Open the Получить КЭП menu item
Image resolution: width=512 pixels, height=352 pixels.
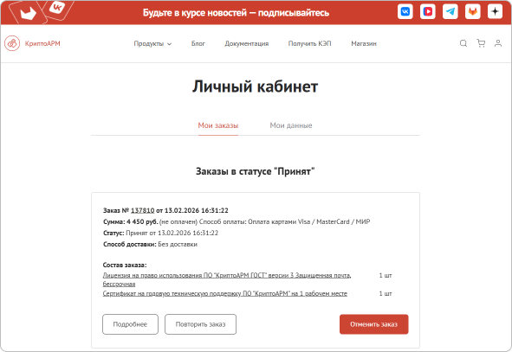pos(309,43)
